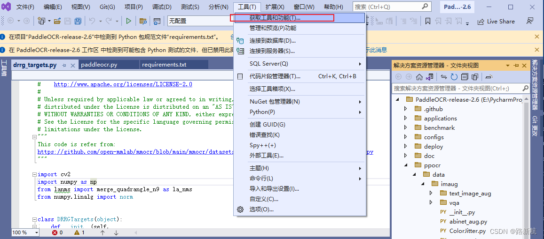Open the apache.org LICENSE-2.0 link in code

(x=123, y=84)
